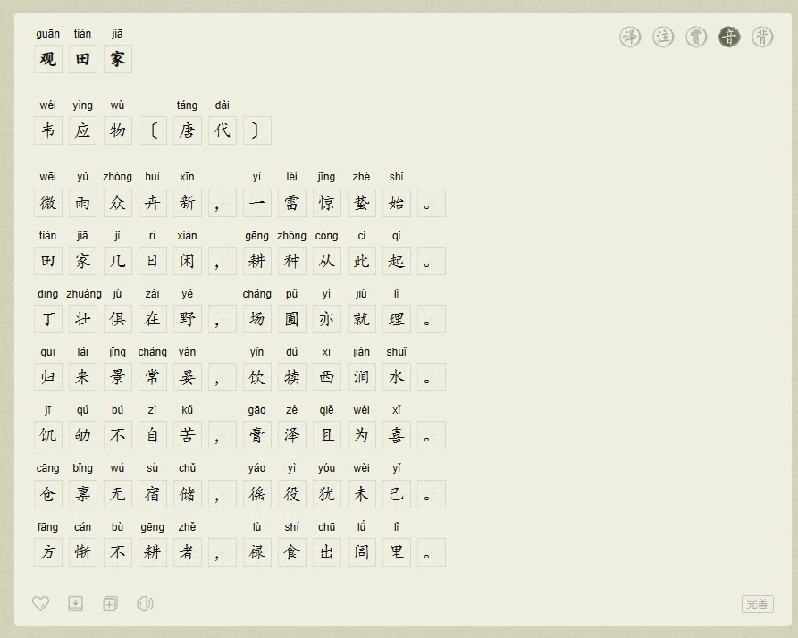798x638 pixels.
Task: Click the character 犊 in fourth line
Action: coord(291,377)
